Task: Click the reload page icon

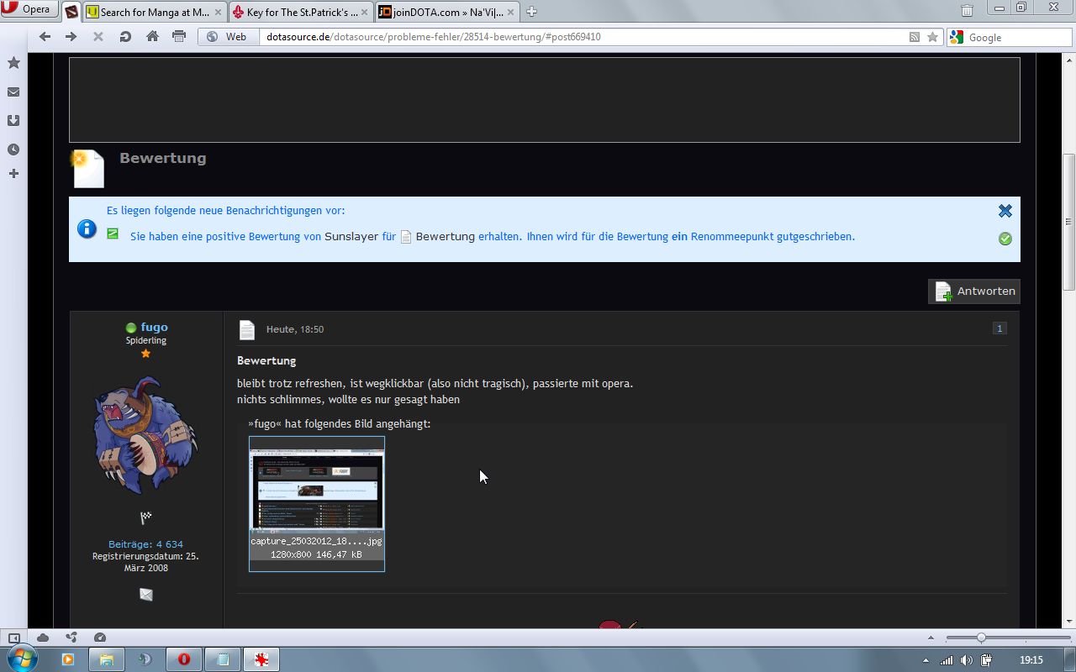Action: coord(125,36)
